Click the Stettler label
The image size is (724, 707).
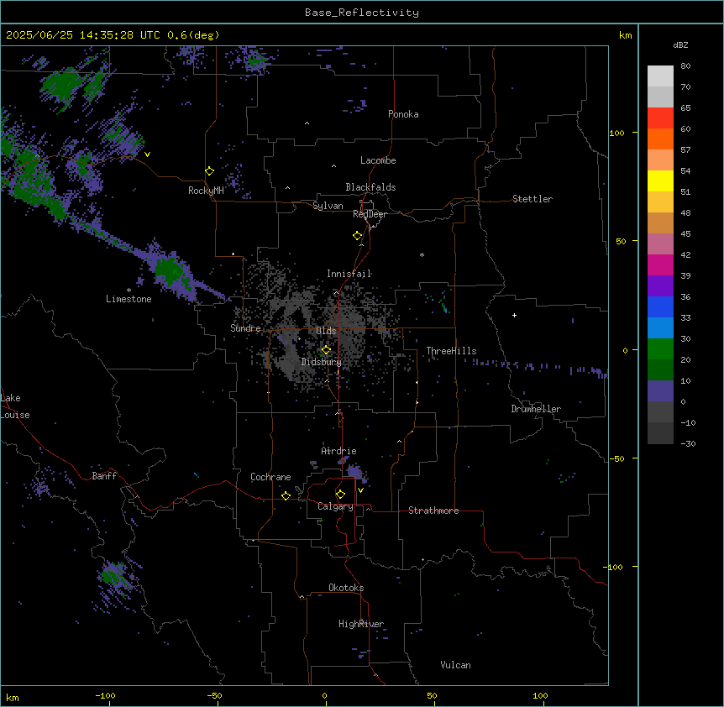pyautogui.click(x=533, y=199)
